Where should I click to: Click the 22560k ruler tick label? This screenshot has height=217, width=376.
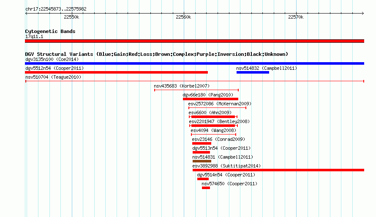click(183, 17)
